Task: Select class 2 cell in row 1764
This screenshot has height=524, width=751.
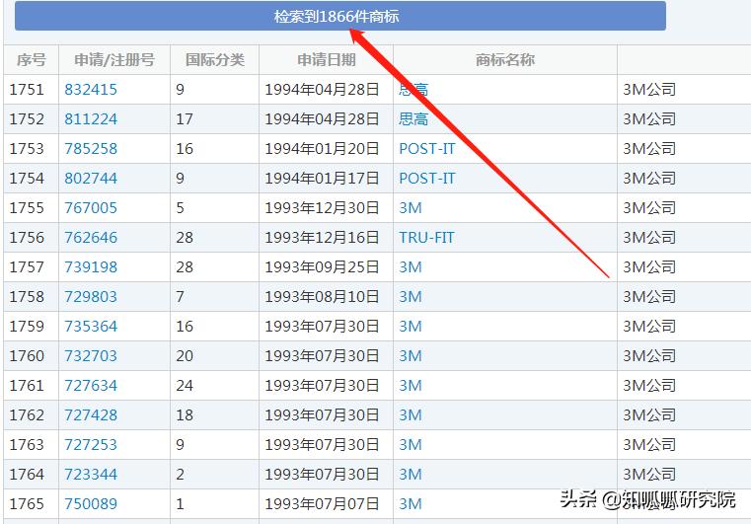Action: [x=214, y=475]
